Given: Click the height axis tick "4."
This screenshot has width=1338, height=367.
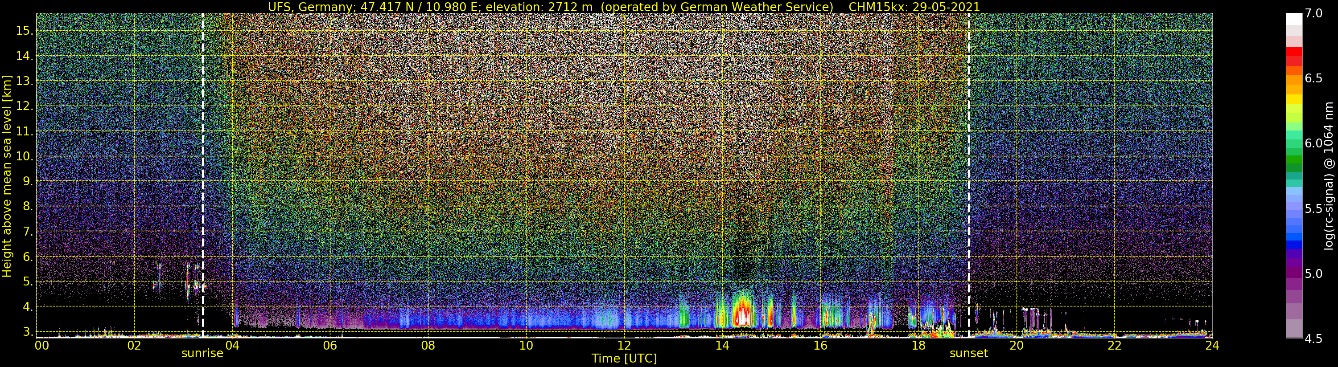Looking at the screenshot, I should pos(27,307).
